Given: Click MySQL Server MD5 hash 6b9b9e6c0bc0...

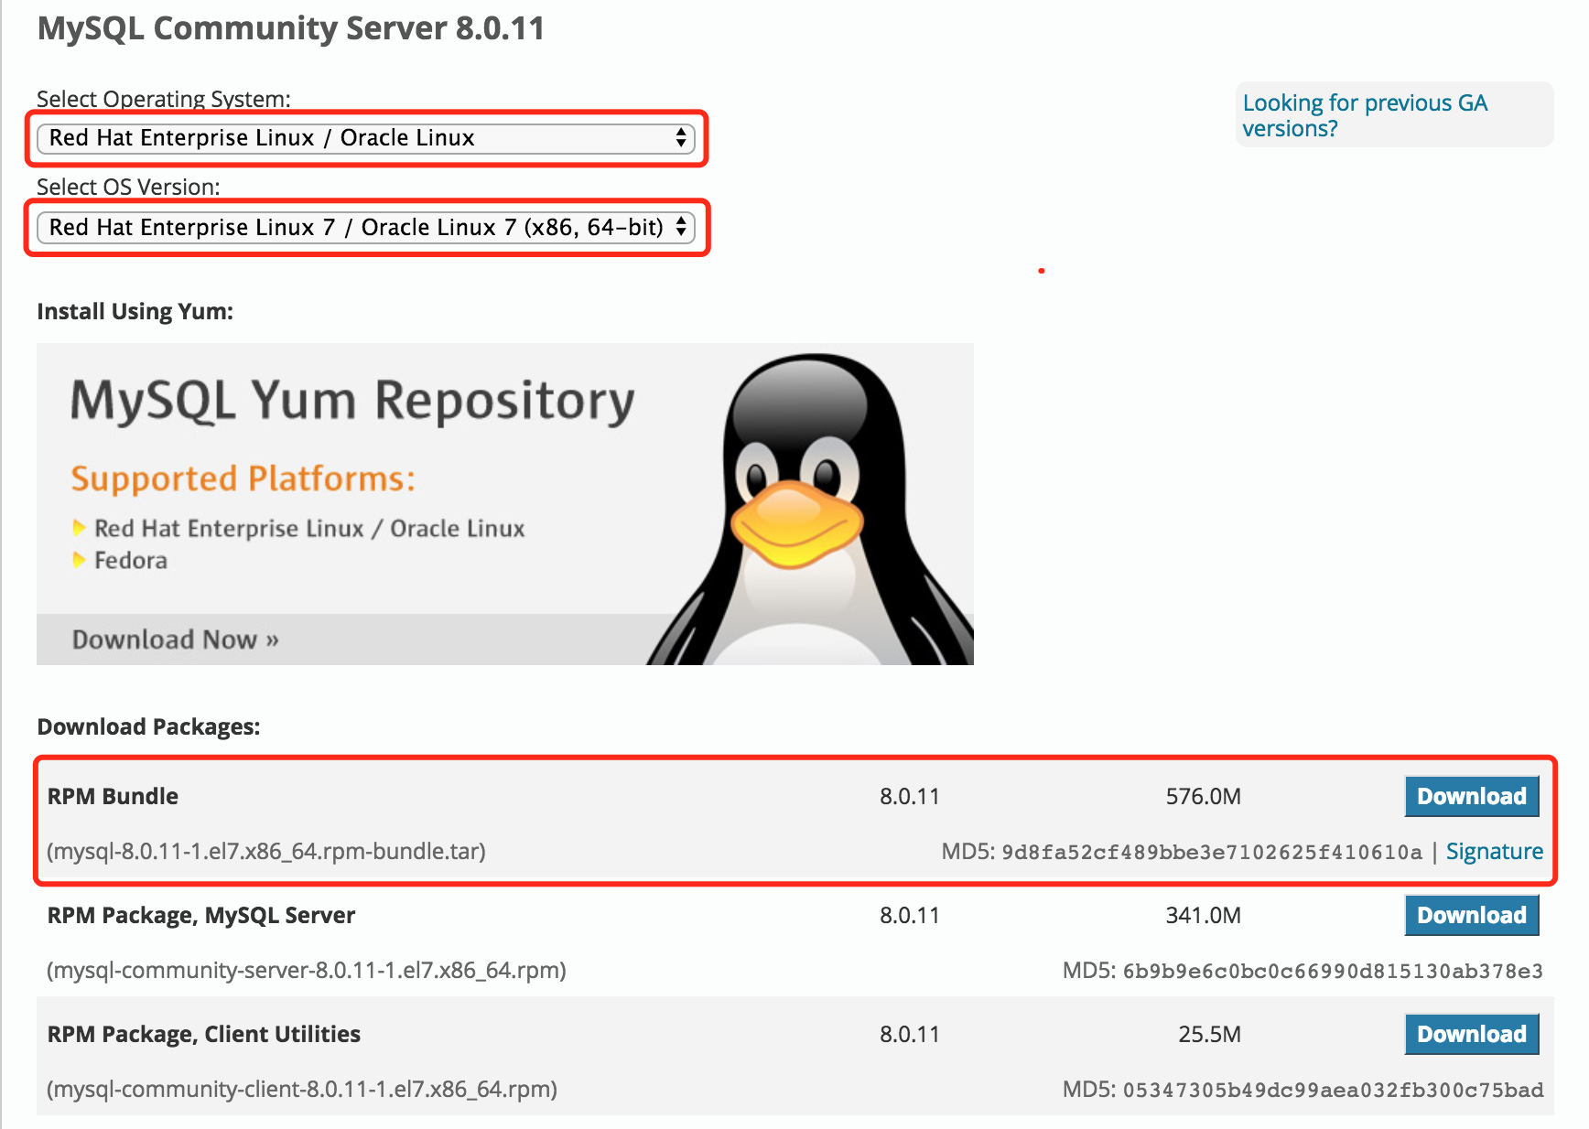Looking at the screenshot, I should tap(1333, 972).
